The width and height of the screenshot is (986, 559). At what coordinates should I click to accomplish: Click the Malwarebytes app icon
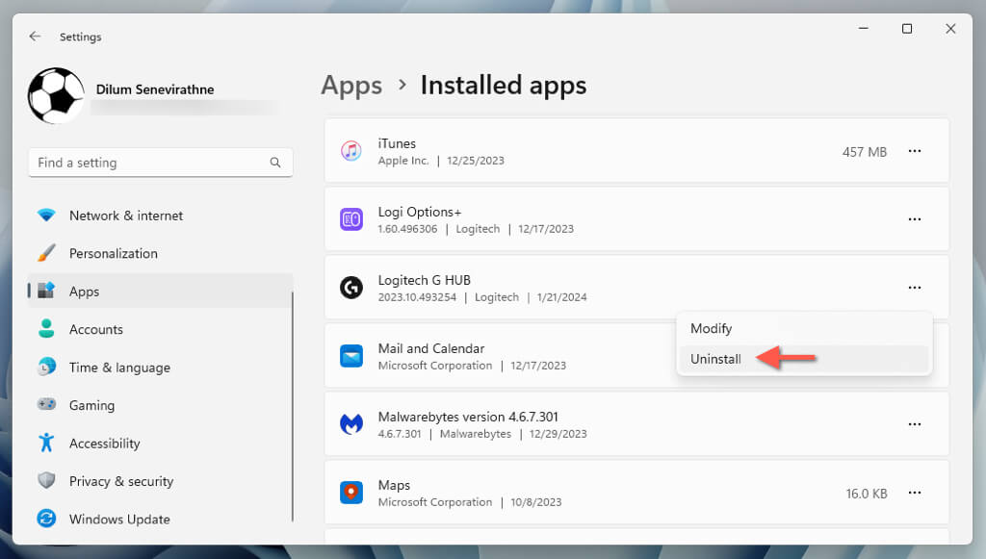tap(350, 424)
